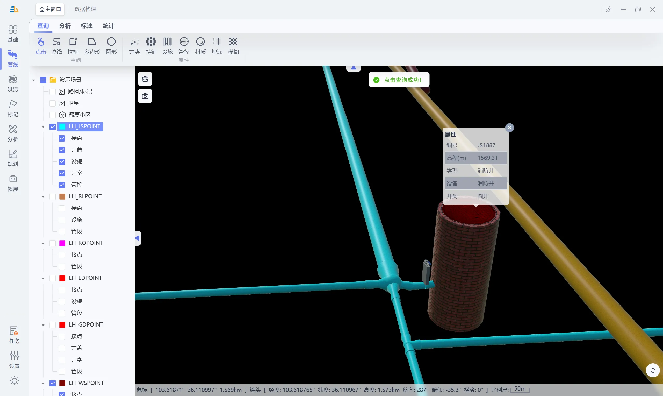Choose the 圆形 circle query tool
663x396 pixels.
tap(111, 46)
